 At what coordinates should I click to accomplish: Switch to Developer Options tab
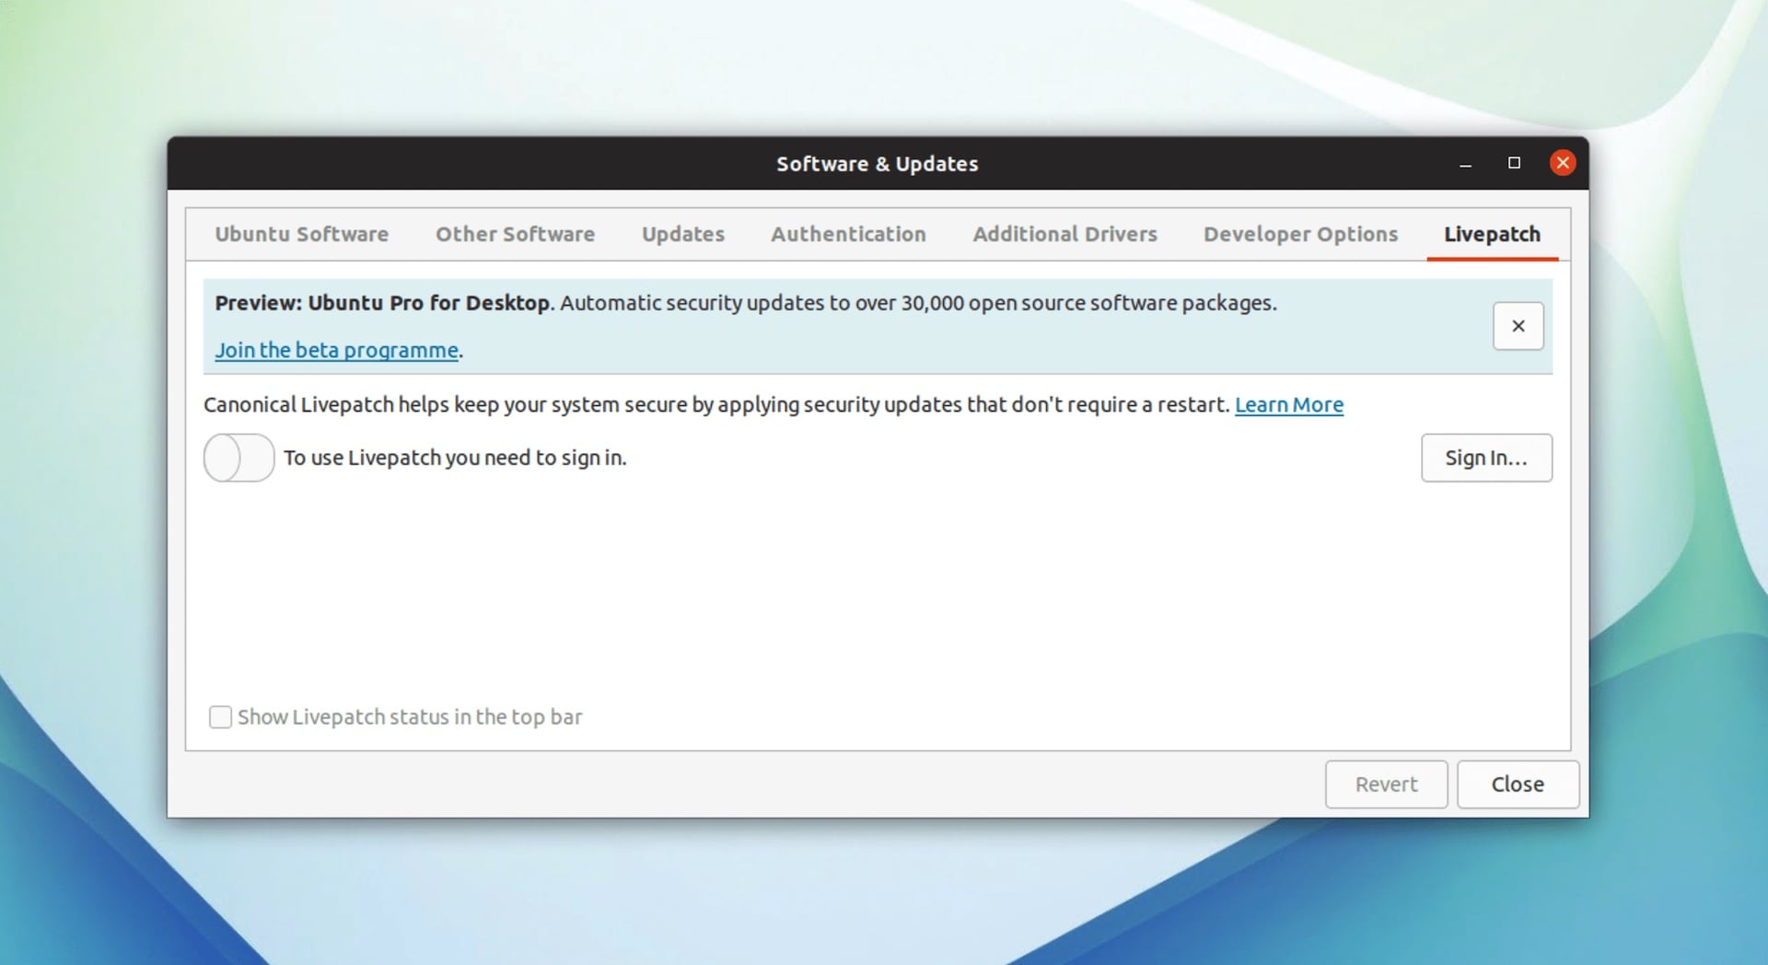pyautogui.click(x=1300, y=234)
